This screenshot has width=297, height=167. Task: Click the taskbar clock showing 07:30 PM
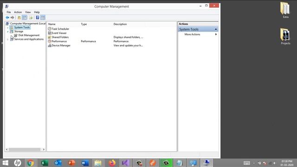click(x=287, y=163)
